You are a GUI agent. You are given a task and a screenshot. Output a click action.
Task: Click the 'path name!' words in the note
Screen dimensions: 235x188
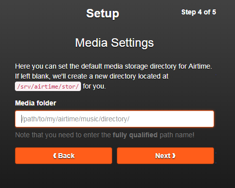177,135
